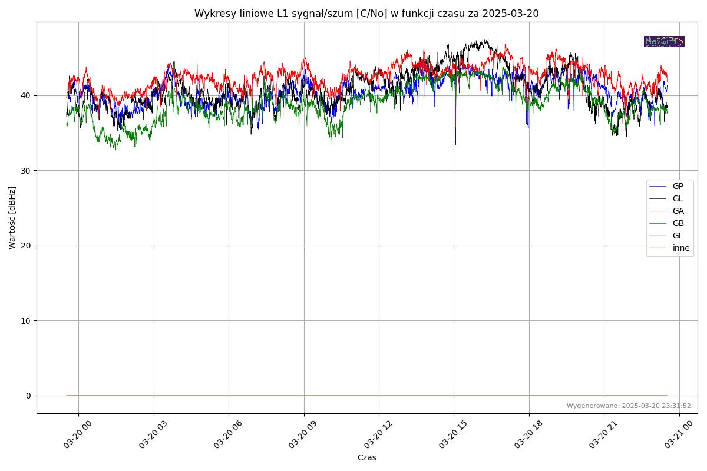Click the 'Wygenerowano' timestamp text

pyautogui.click(x=629, y=406)
